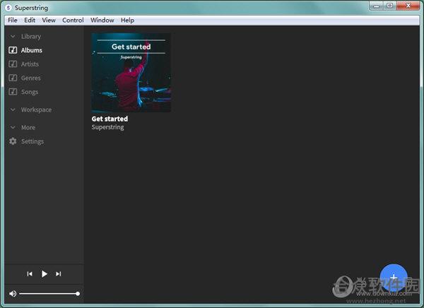The image size is (424, 308).
Task: Click the Workspace section heading
Action: click(x=36, y=109)
